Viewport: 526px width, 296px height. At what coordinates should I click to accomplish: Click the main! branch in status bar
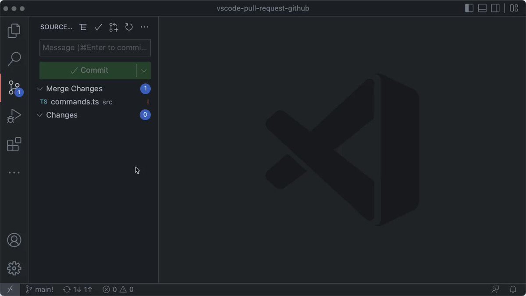39,289
